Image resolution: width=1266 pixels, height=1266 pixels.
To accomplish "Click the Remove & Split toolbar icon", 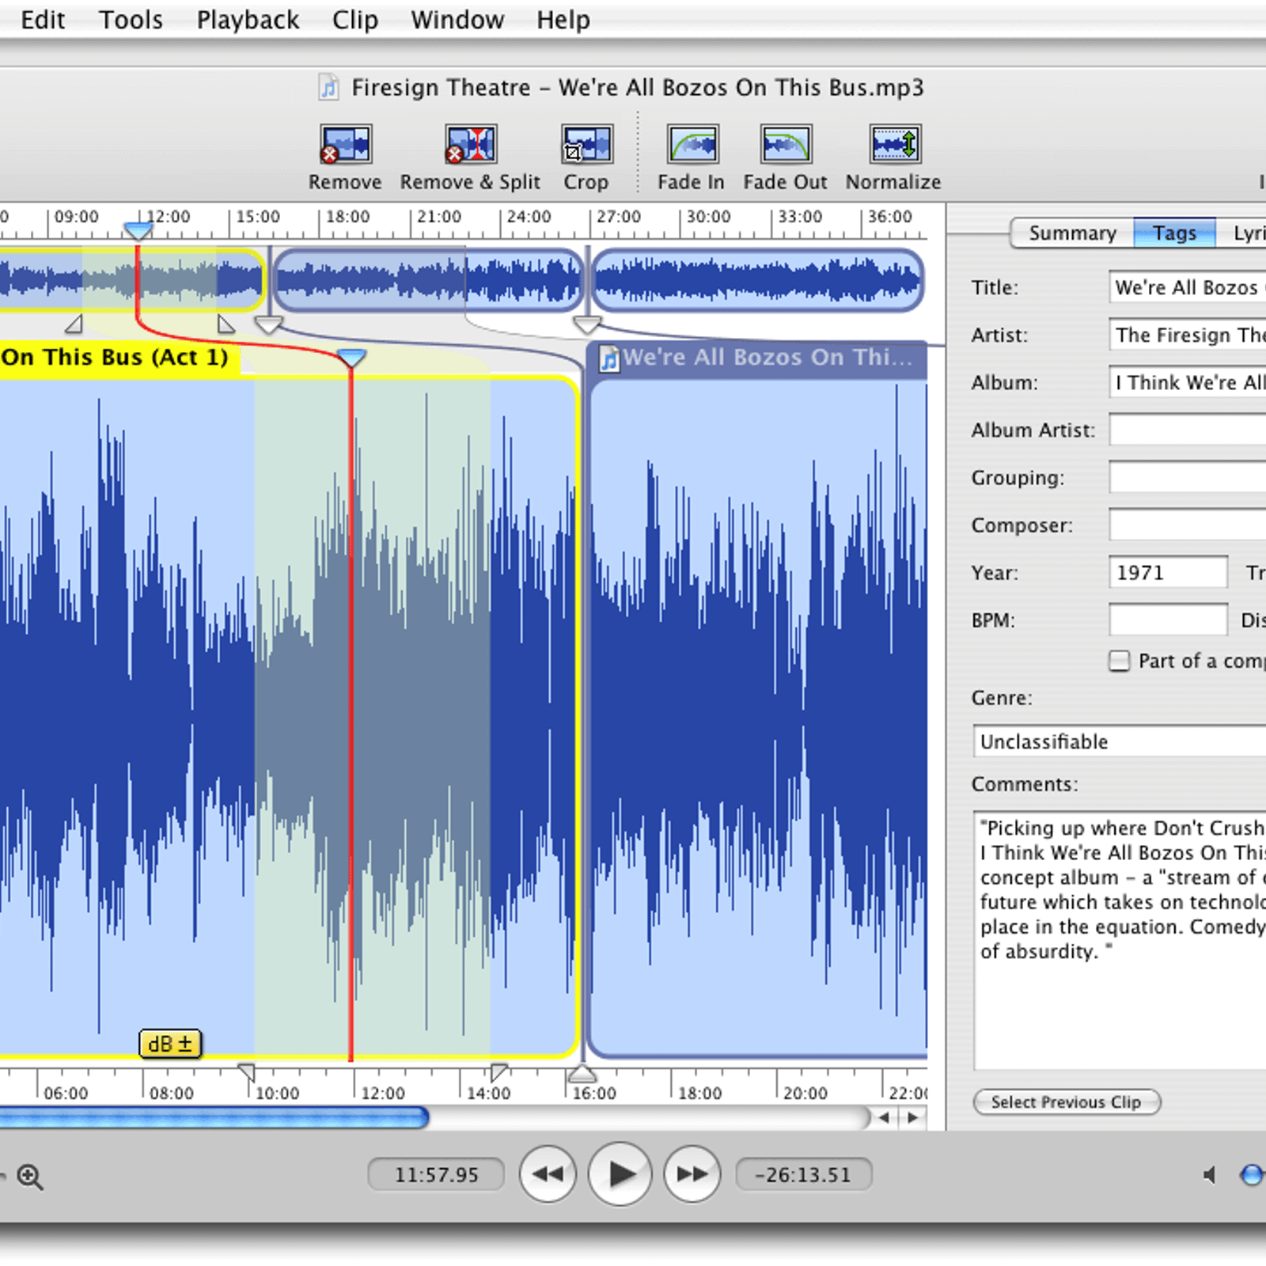I will pos(471,144).
